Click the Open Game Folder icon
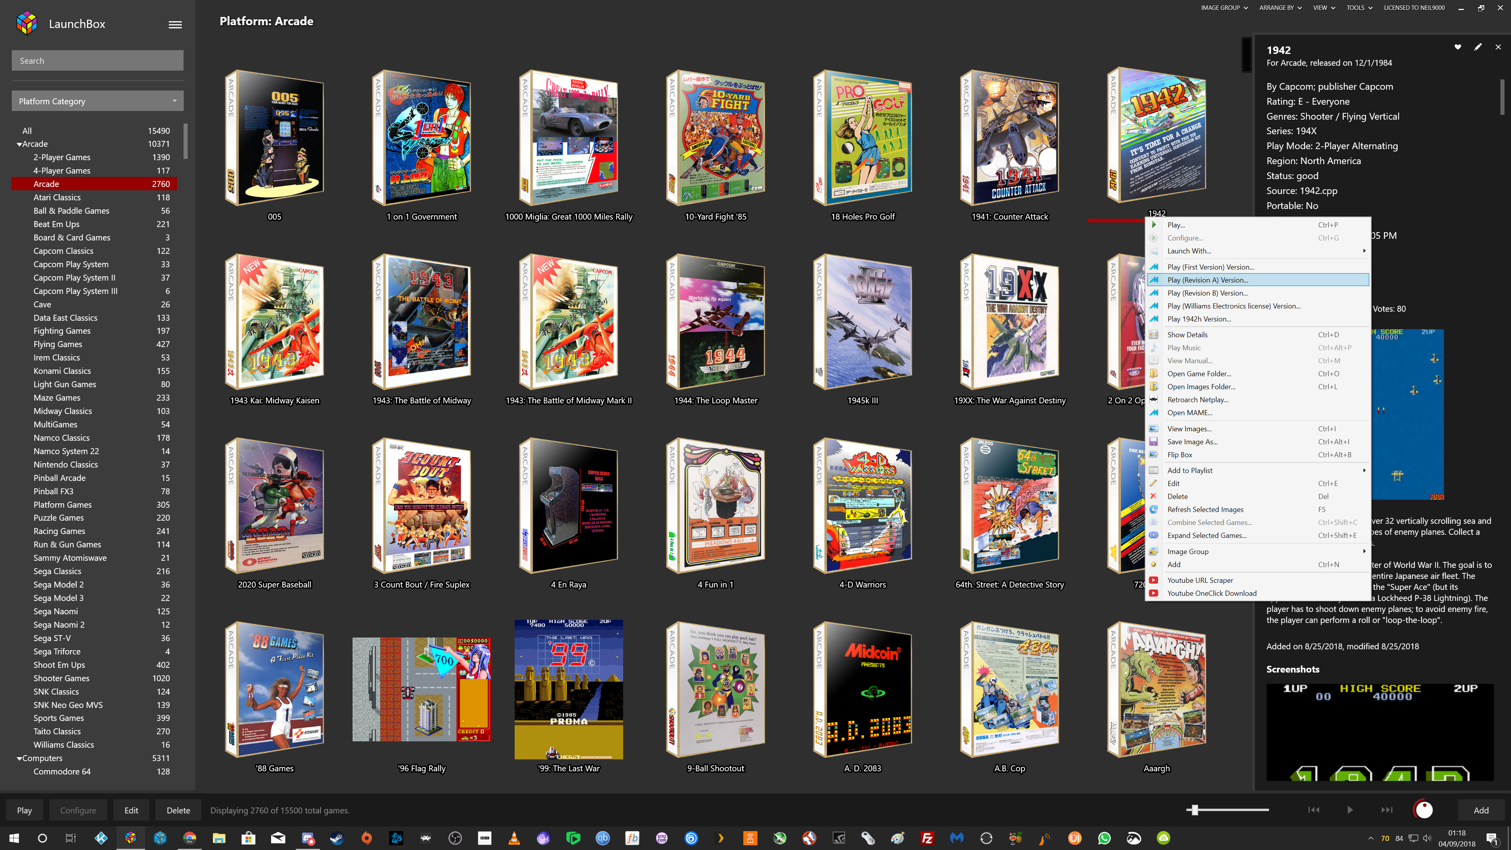 click(x=1153, y=374)
